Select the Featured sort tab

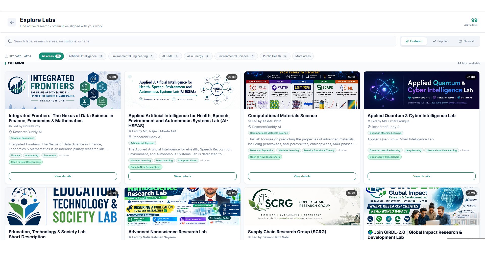point(414,41)
